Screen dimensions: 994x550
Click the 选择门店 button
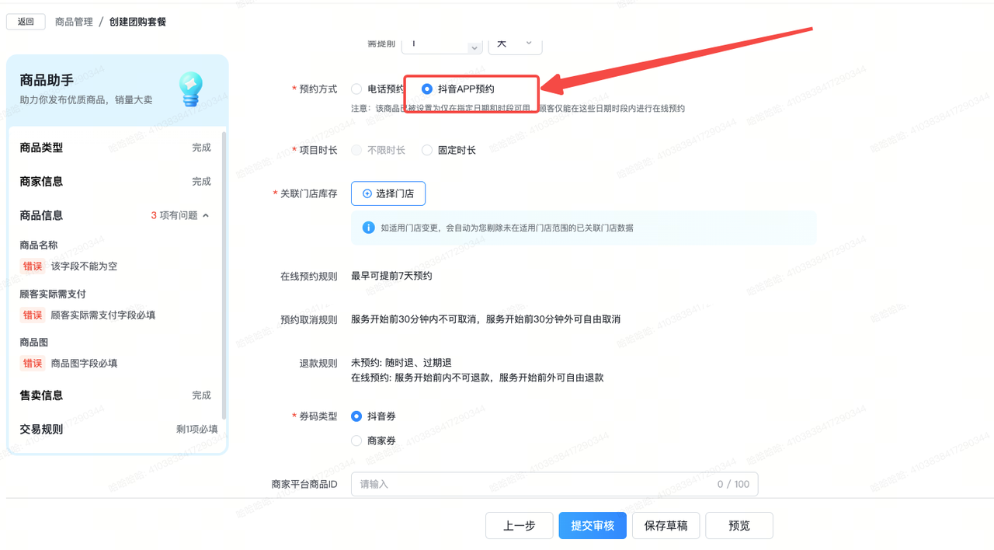388,193
